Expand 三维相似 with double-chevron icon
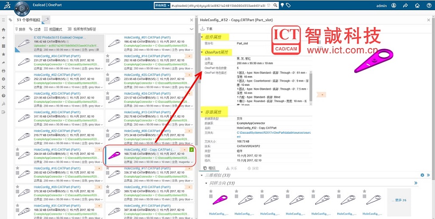This screenshot has height=219, width=435. [x=428, y=175]
